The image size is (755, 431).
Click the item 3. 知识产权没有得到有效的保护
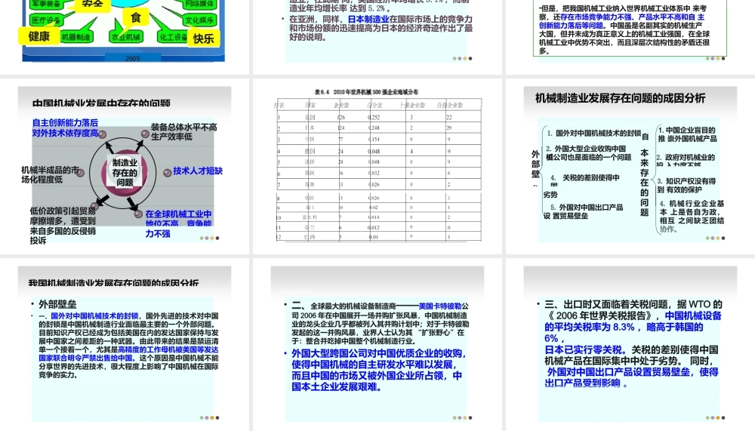(x=686, y=186)
